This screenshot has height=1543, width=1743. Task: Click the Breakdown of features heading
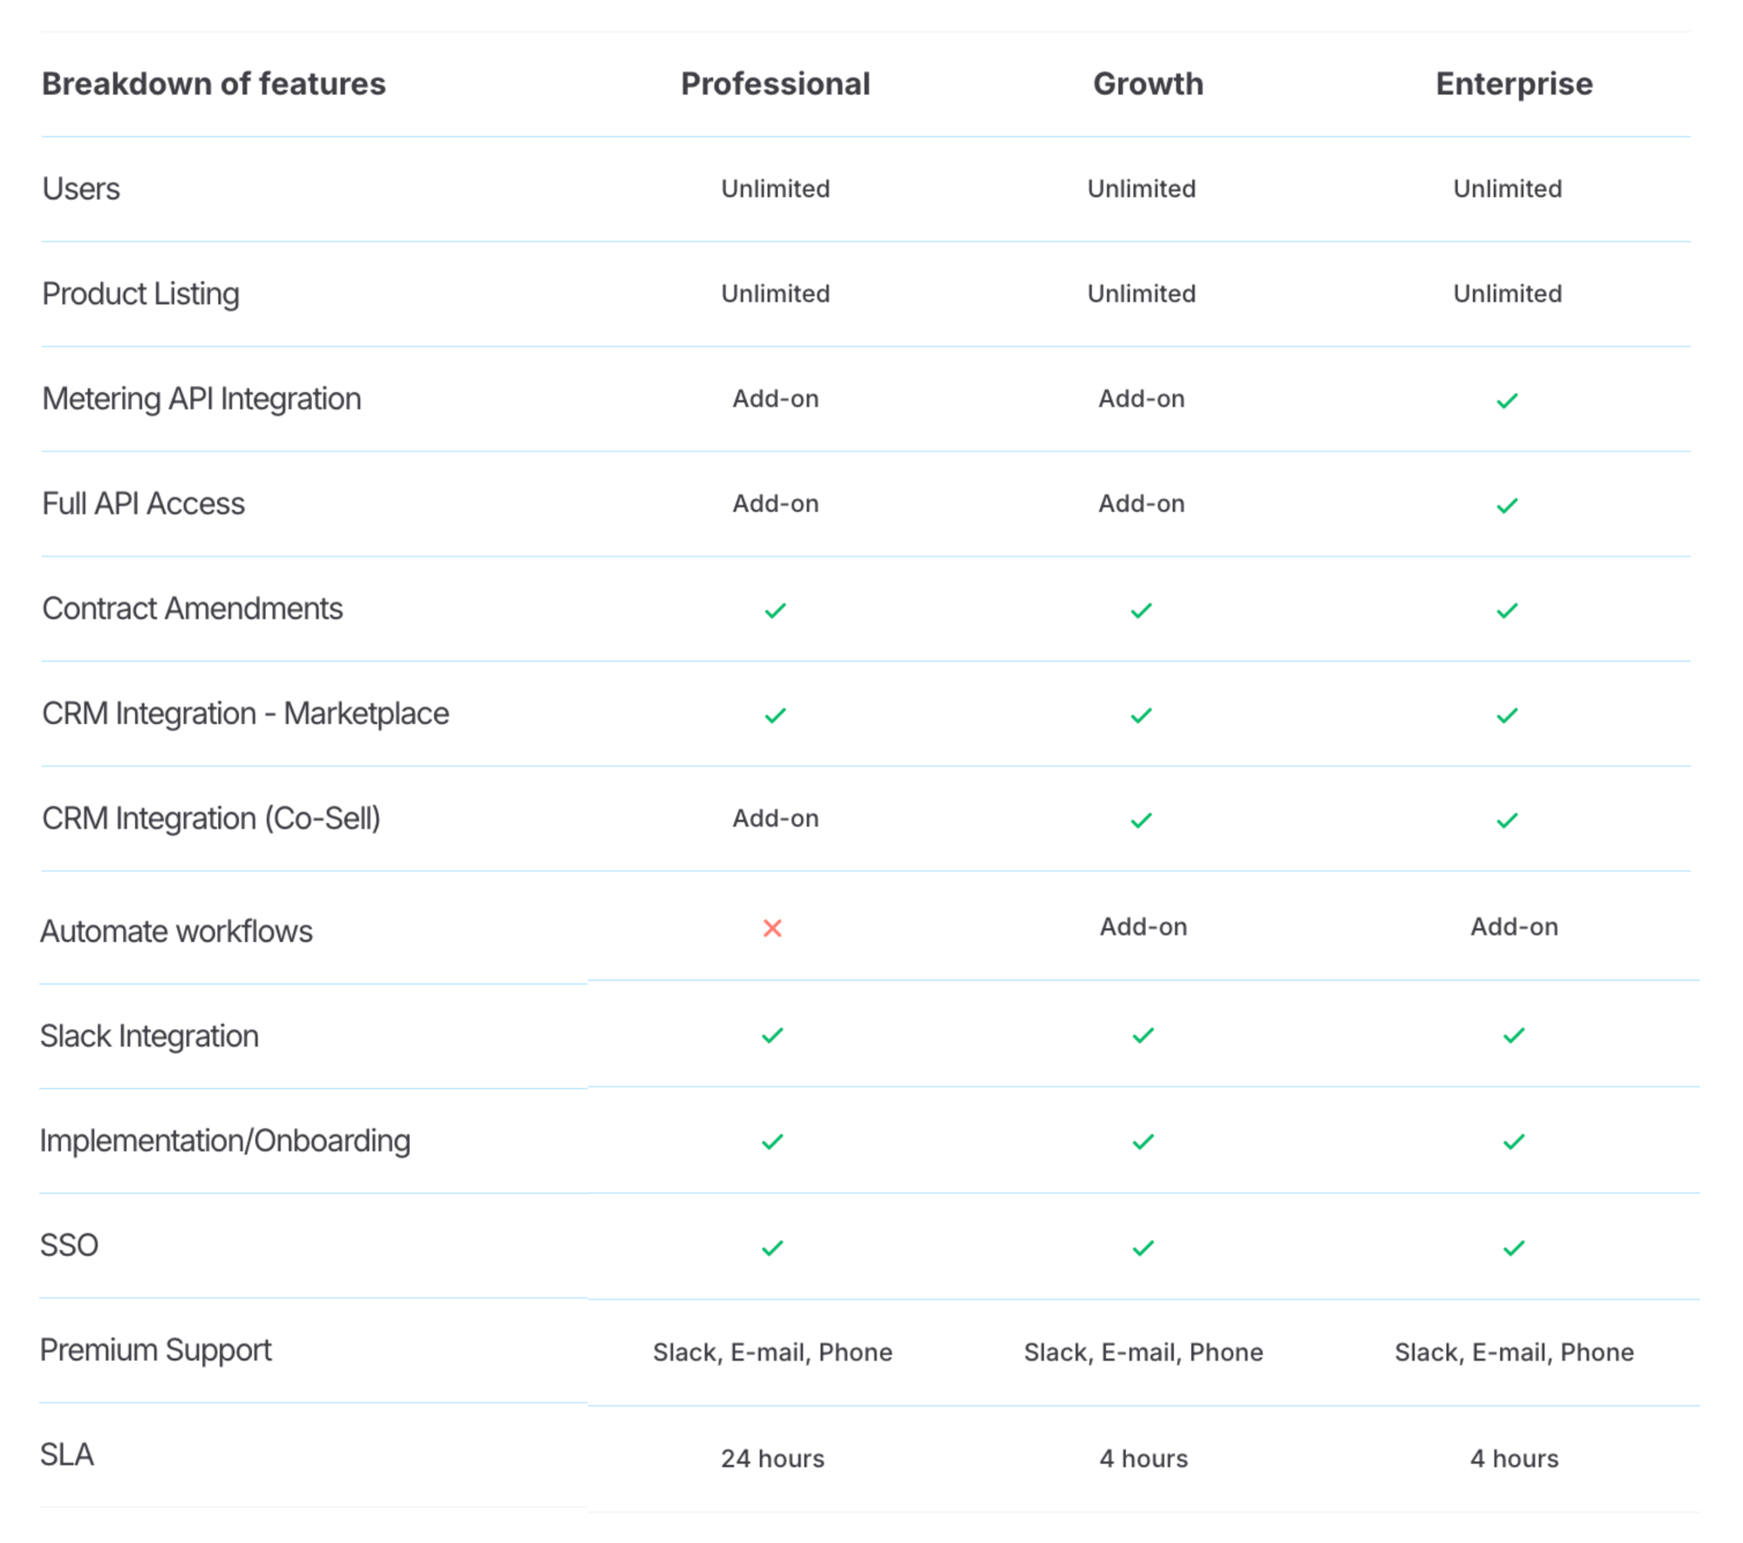[214, 84]
